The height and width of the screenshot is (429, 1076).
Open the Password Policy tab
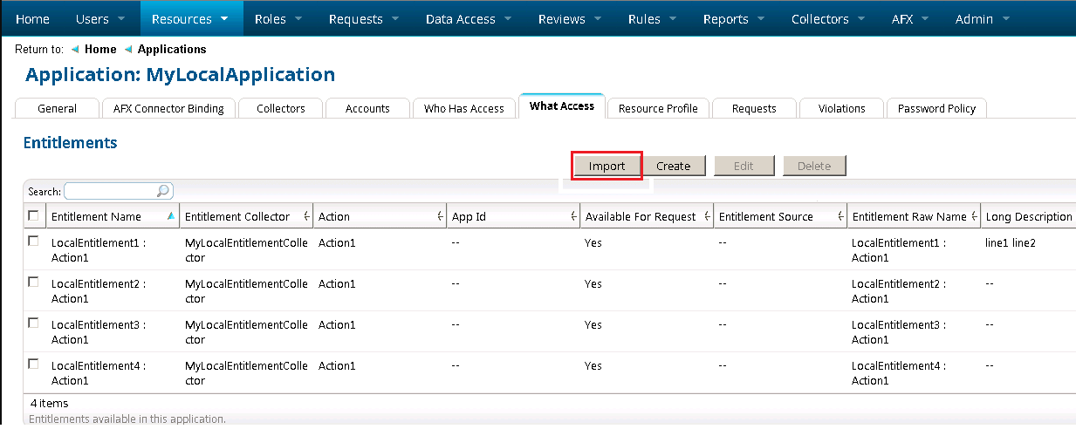[x=936, y=108]
